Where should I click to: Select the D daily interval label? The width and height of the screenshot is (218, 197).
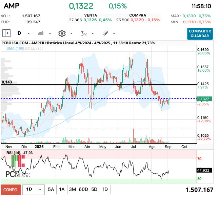19,33
